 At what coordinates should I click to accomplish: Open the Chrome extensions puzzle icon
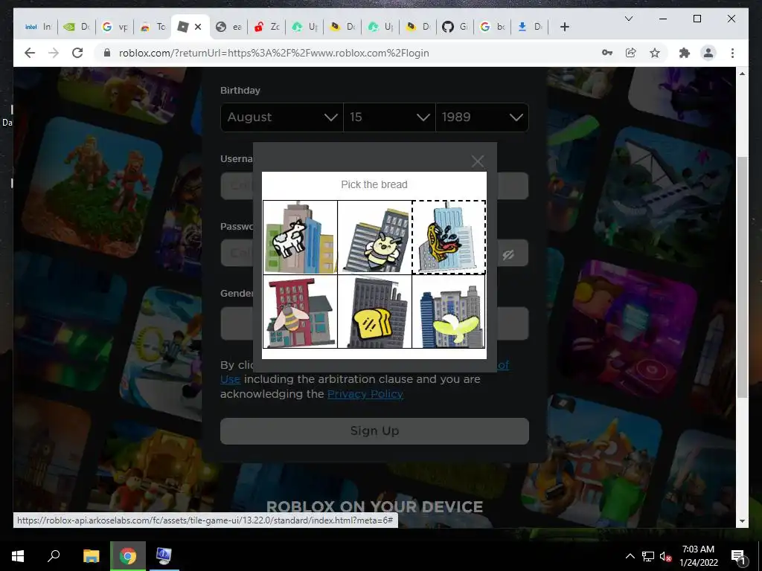[x=685, y=53]
